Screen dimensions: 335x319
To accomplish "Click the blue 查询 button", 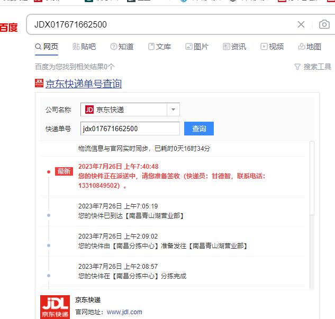I will point(199,129).
